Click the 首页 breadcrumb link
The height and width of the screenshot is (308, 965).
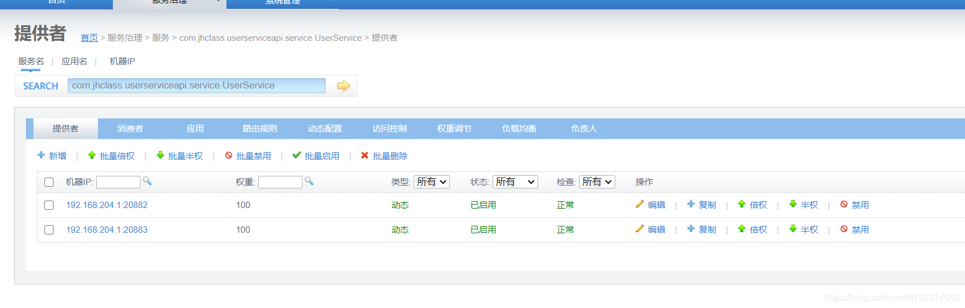tap(89, 38)
